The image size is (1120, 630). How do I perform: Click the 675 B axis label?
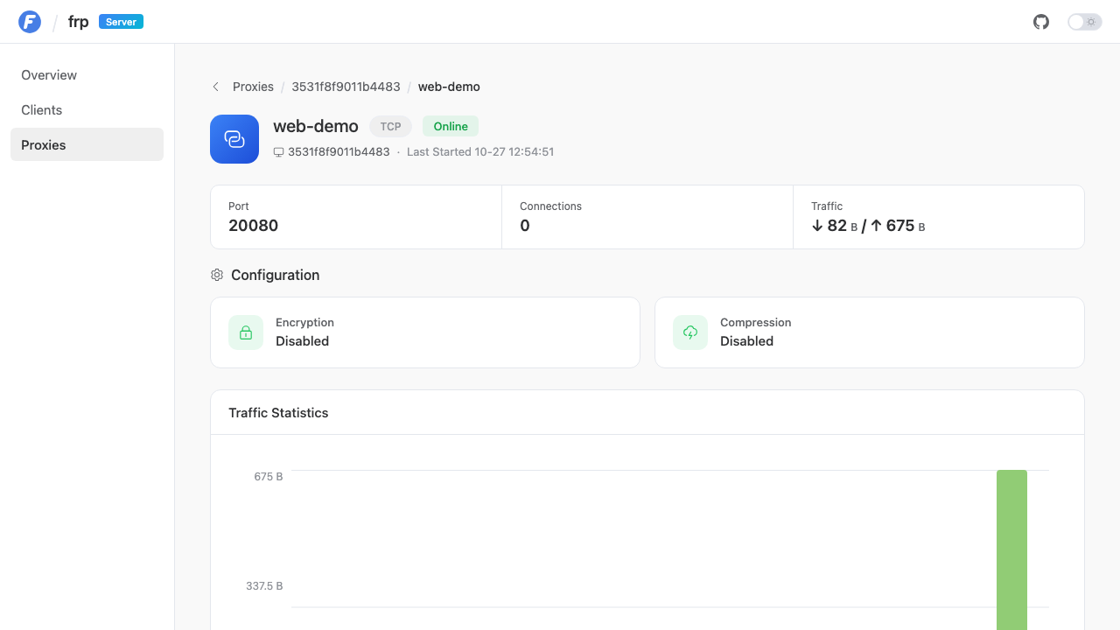(x=269, y=477)
